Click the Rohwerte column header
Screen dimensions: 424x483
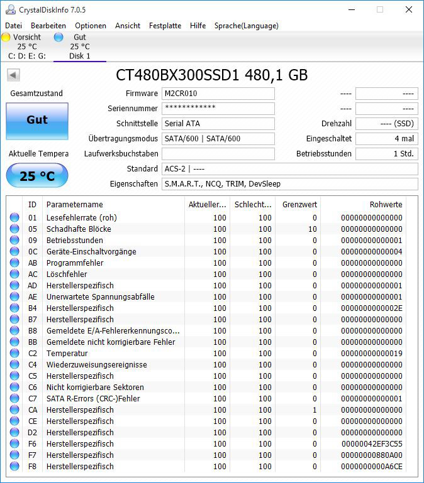pyautogui.click(x=363, y=205)
